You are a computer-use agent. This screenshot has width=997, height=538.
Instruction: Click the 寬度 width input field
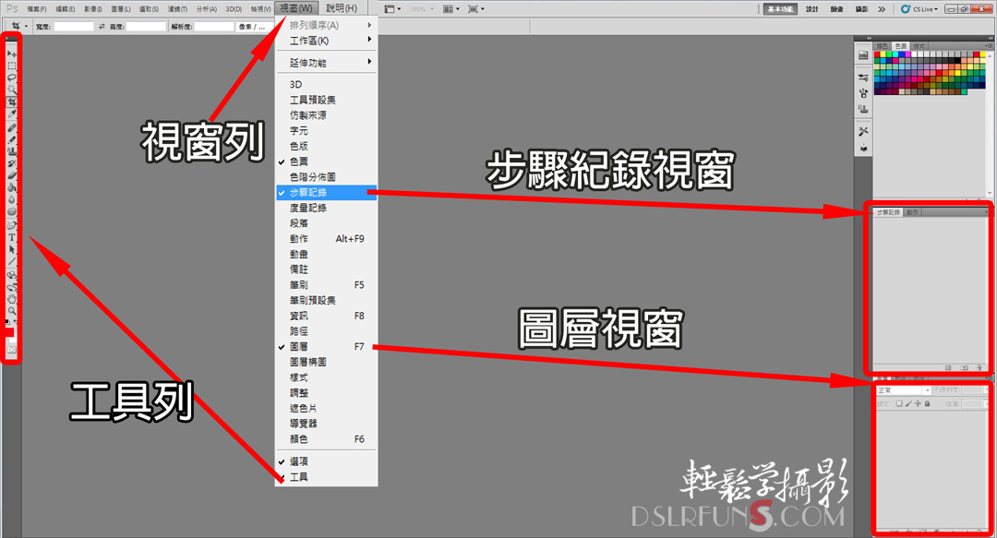click(74, 27)
